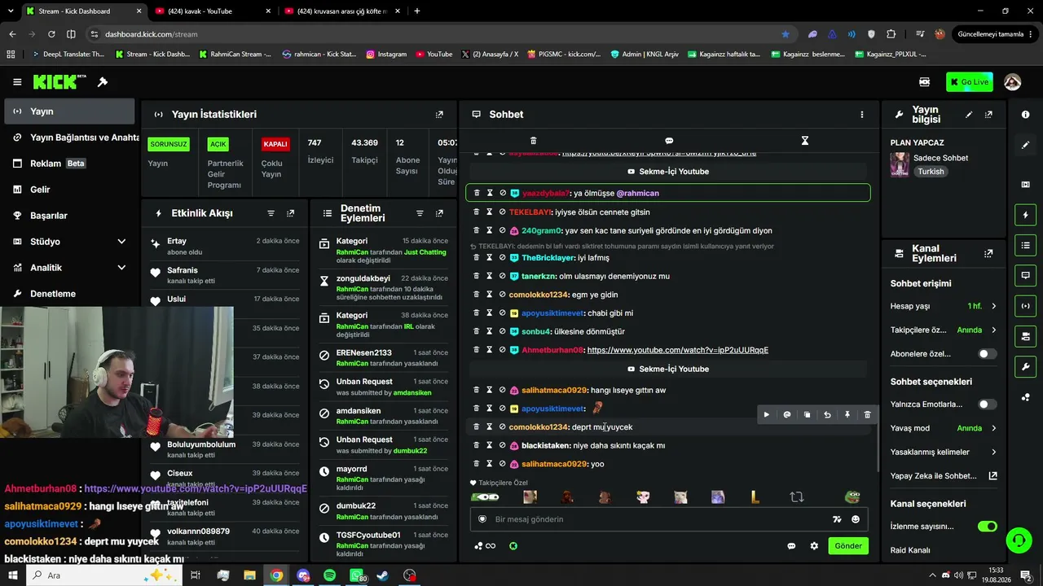
Task: Click the hourglass icon under the Sohbet header
Action: 805,141
